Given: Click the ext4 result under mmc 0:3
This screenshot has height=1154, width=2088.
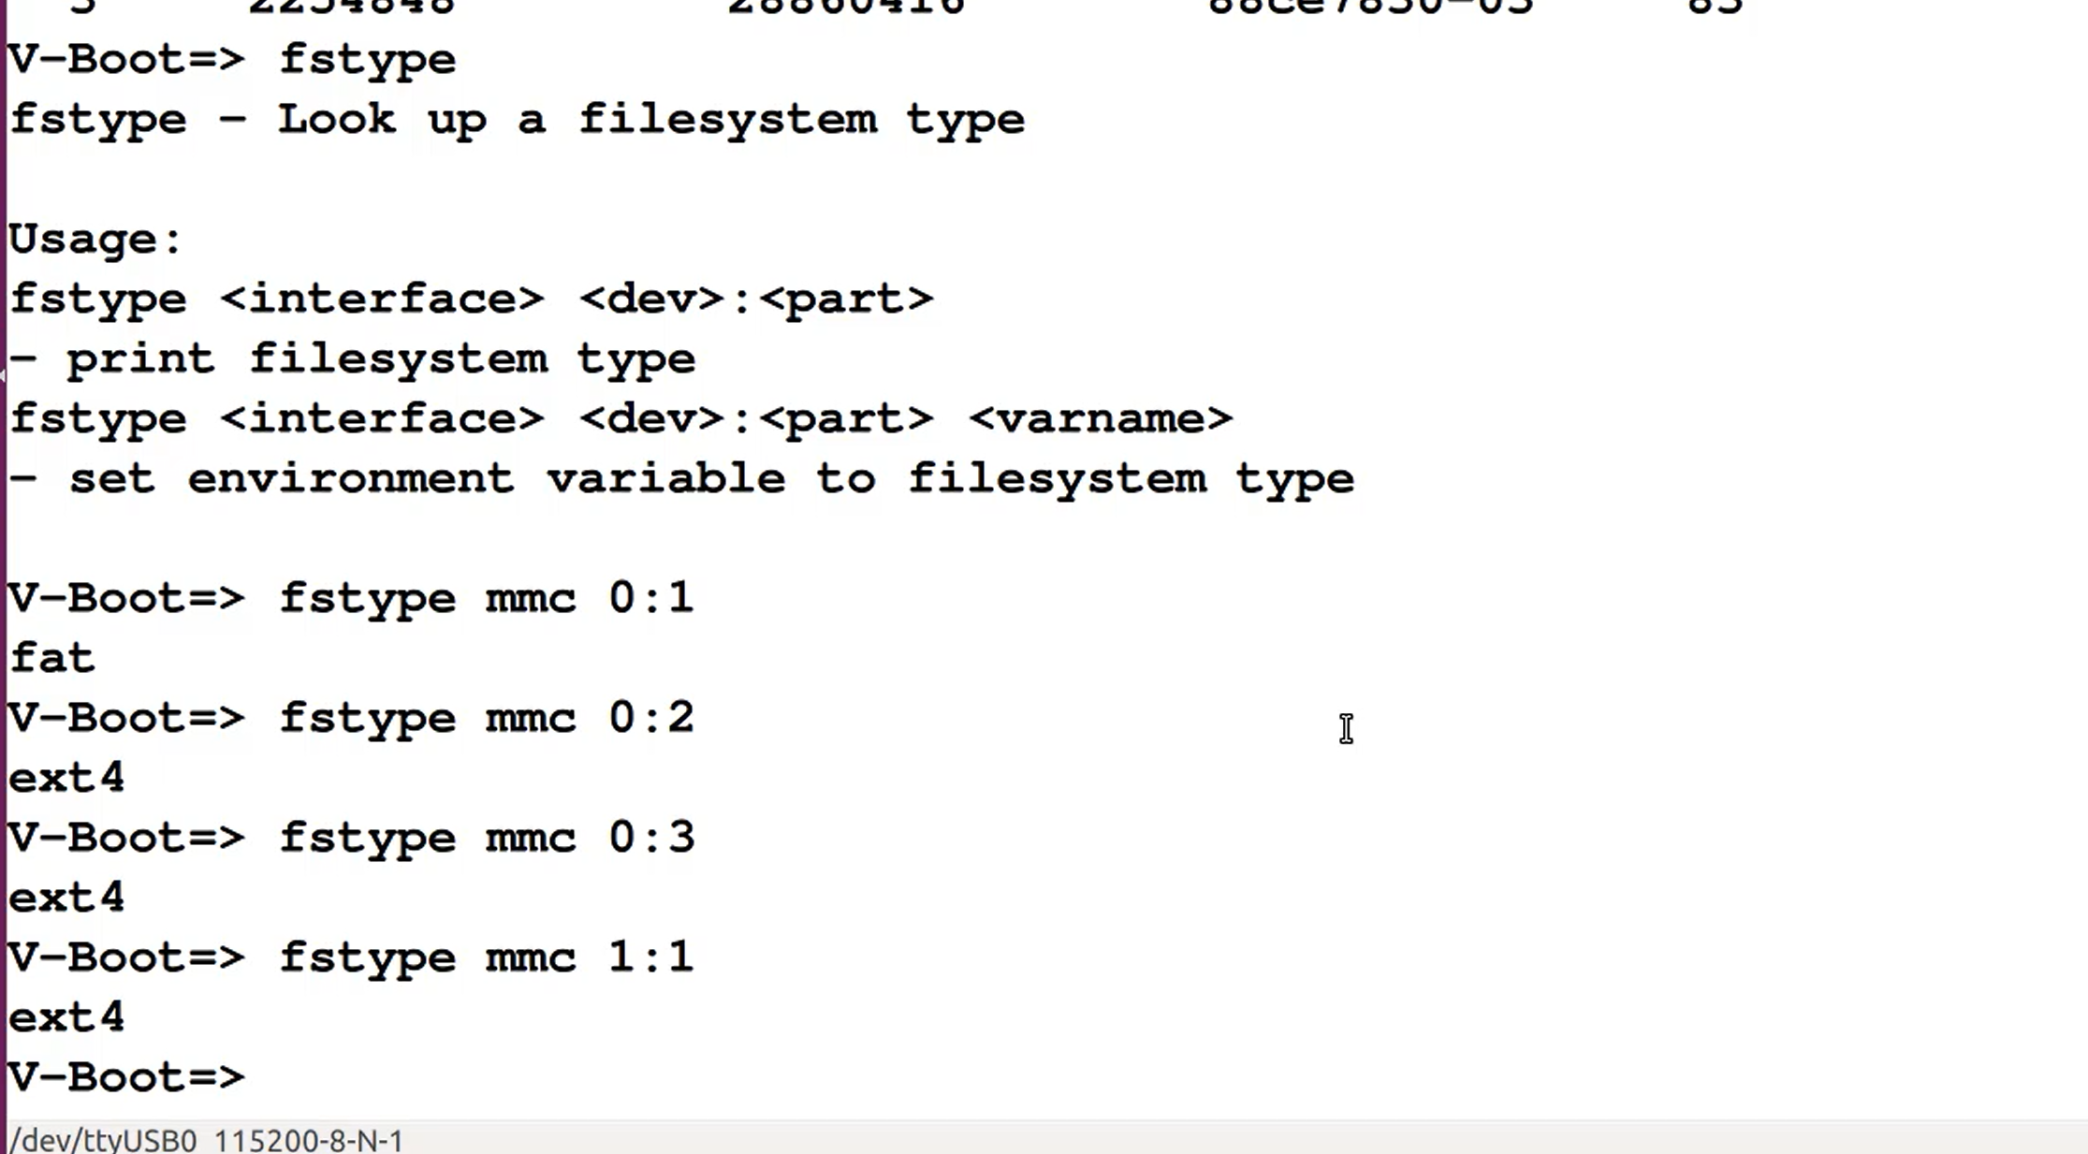Looking at the screenshot, I should point(66,898).
